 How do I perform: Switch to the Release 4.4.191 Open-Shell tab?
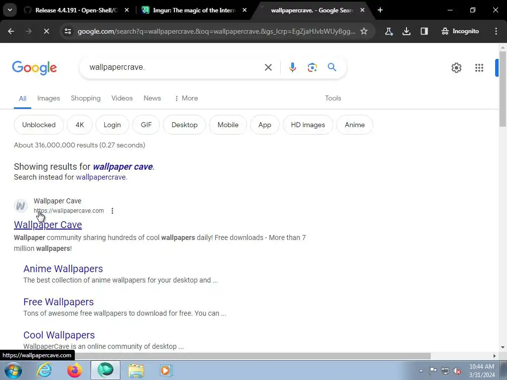coord(76,10)
